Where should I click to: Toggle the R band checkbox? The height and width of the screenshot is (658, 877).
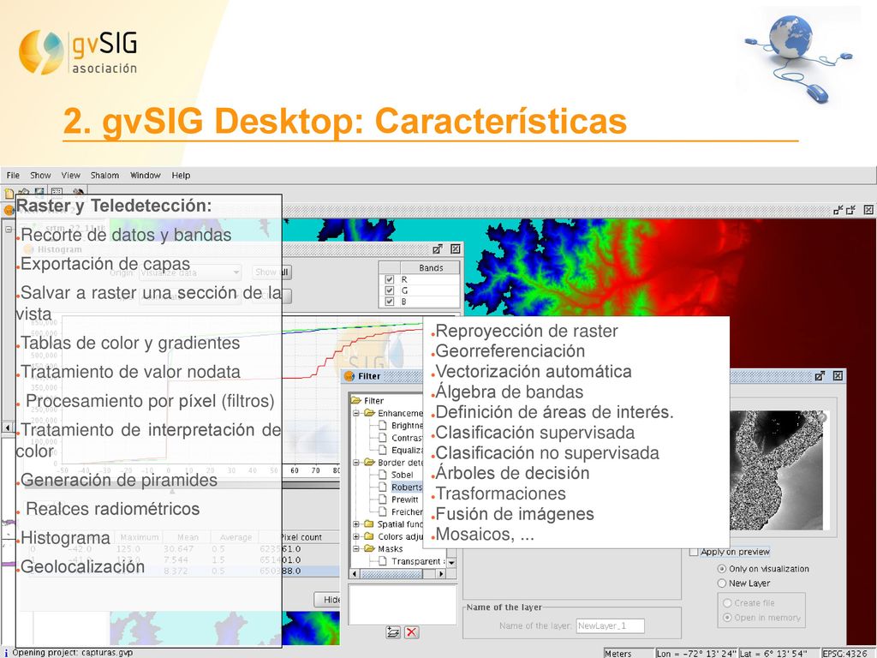(x=390, y=279)
